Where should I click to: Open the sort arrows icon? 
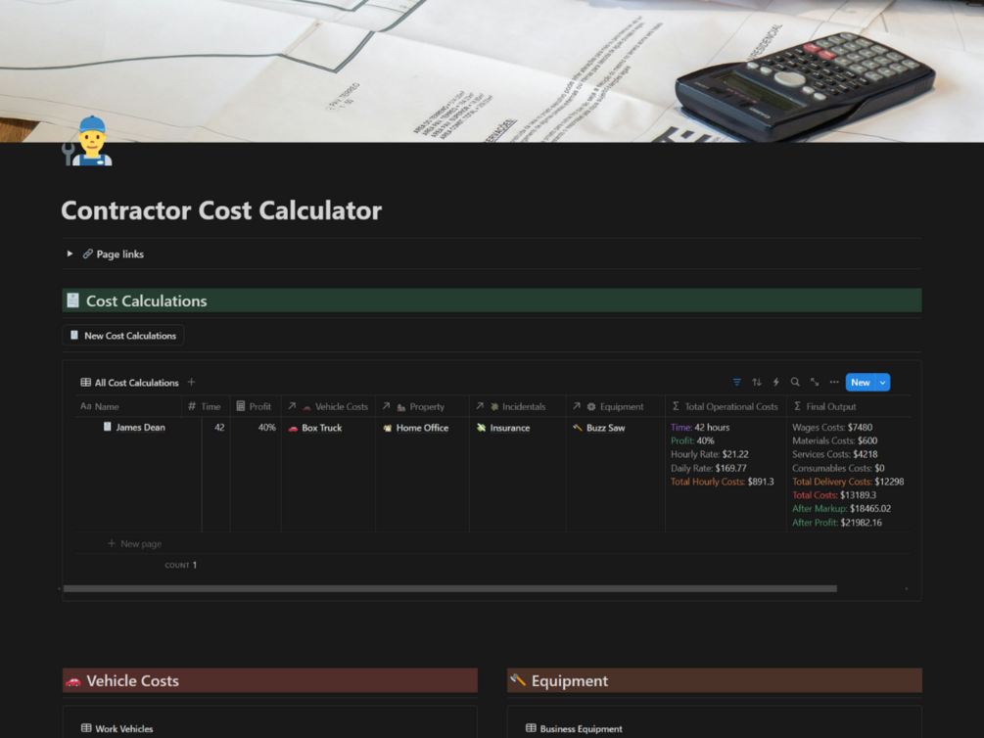coord(757,382)
